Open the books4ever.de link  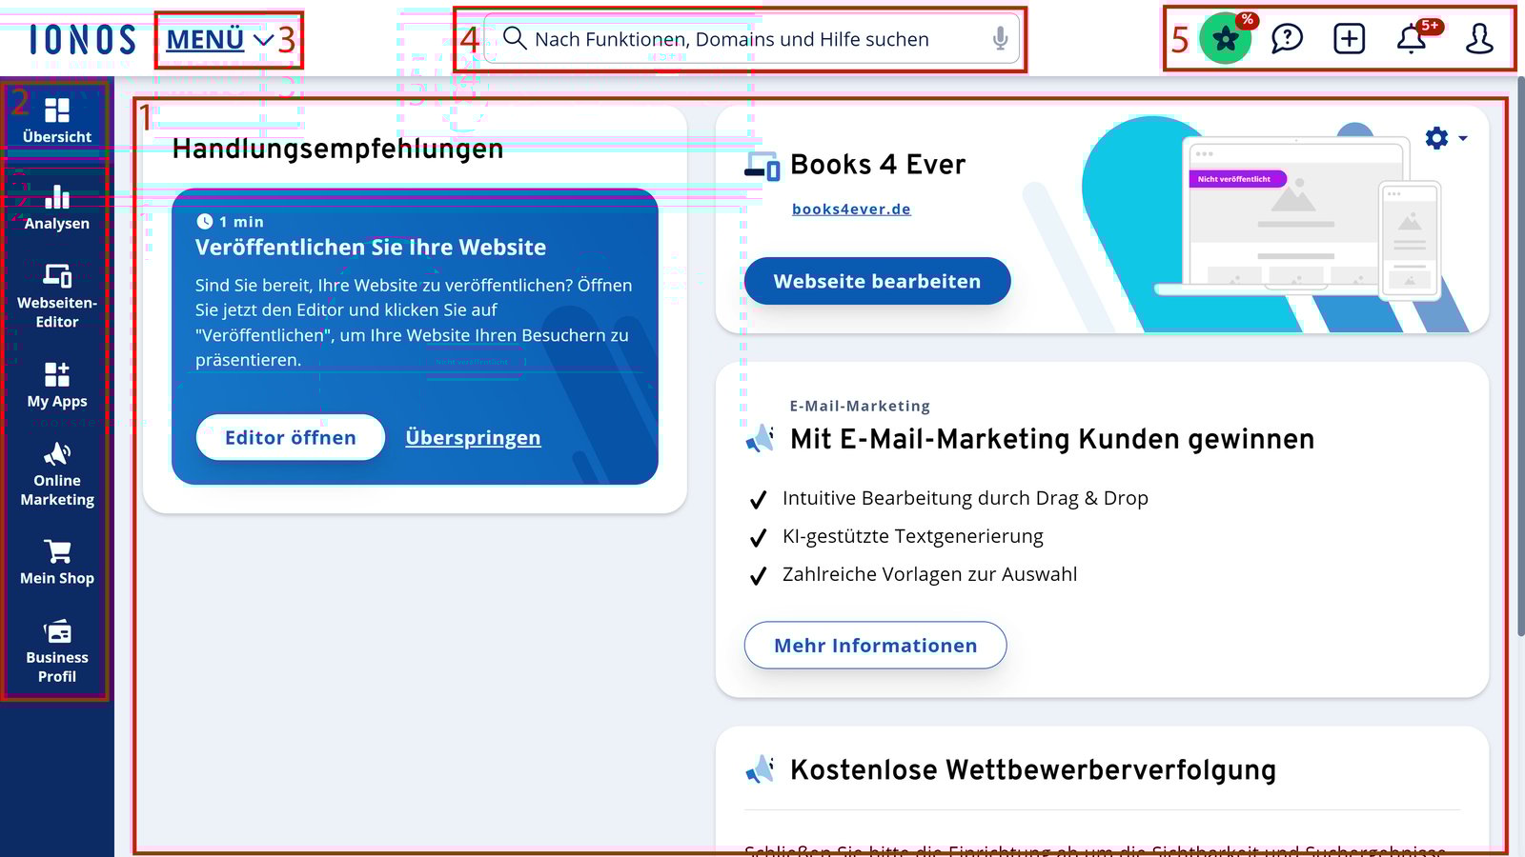(x=851, y=209)
